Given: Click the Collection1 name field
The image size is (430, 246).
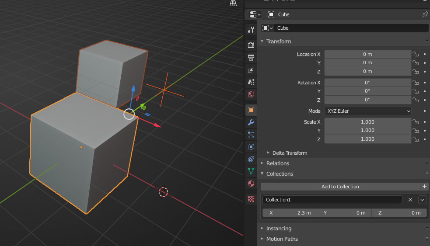Looking at the screenshot, I should pos(332,200).
